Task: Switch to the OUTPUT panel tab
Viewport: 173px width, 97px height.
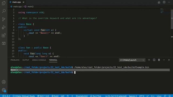Action: click(x=26, y=60)
